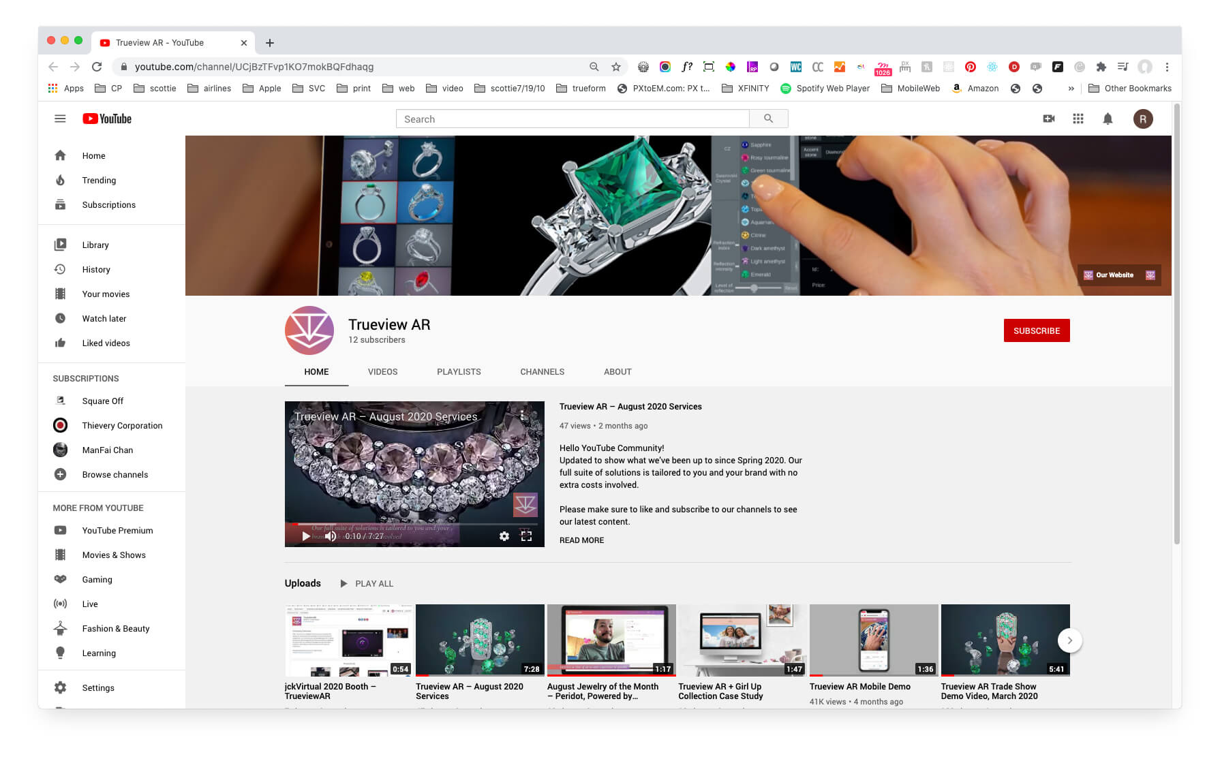Image resolution: width=1220 pixels, height=759 pixels.
Task: Mute the featured video volume
Action: [x=331, y=536]
